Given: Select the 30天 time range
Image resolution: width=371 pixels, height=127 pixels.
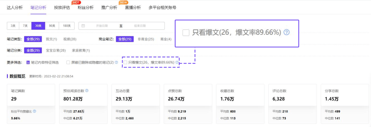Looking at the screenshot, I should 38,26.
